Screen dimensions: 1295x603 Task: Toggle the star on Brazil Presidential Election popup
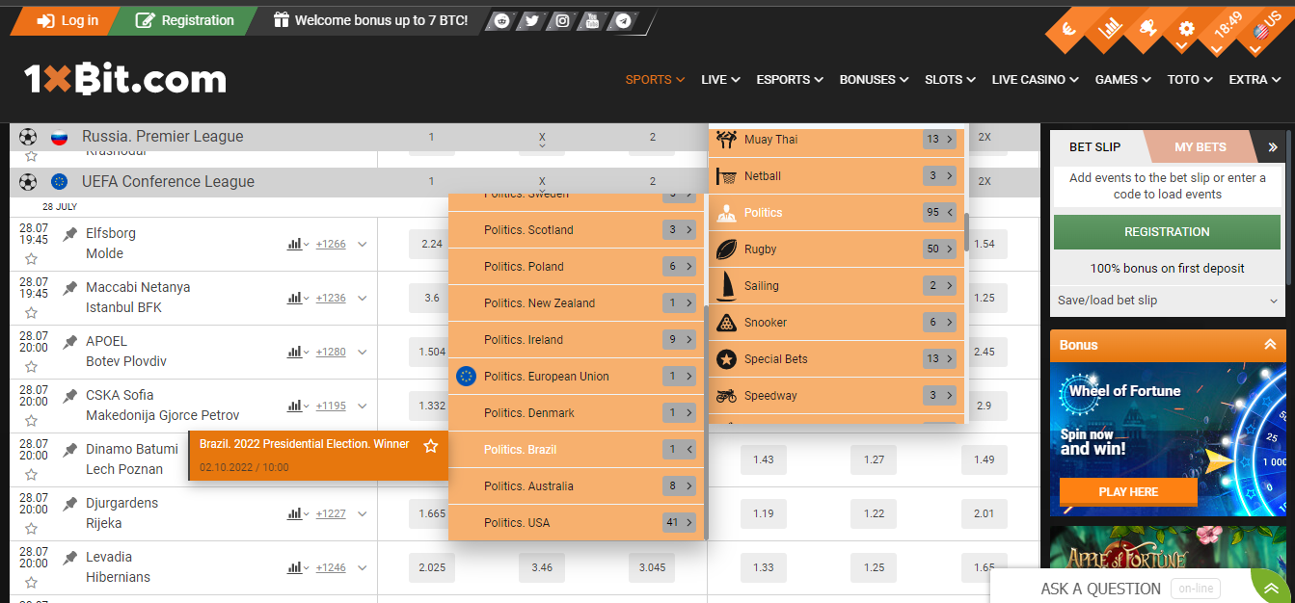431,446
